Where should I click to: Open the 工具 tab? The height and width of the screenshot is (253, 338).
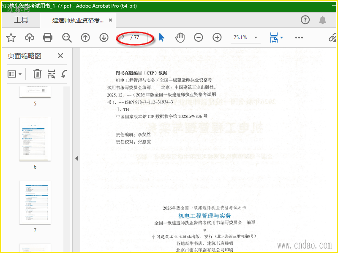(x=21, y=20)
